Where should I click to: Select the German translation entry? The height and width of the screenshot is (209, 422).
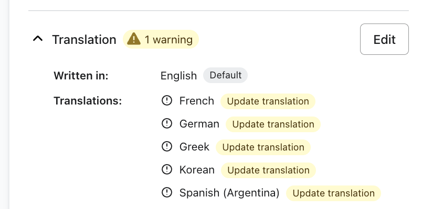tap(199, 124)
